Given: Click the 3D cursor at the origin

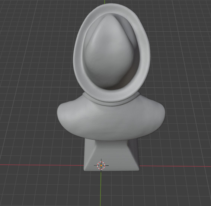Looking at the screenshot, I should click(101, 165).
